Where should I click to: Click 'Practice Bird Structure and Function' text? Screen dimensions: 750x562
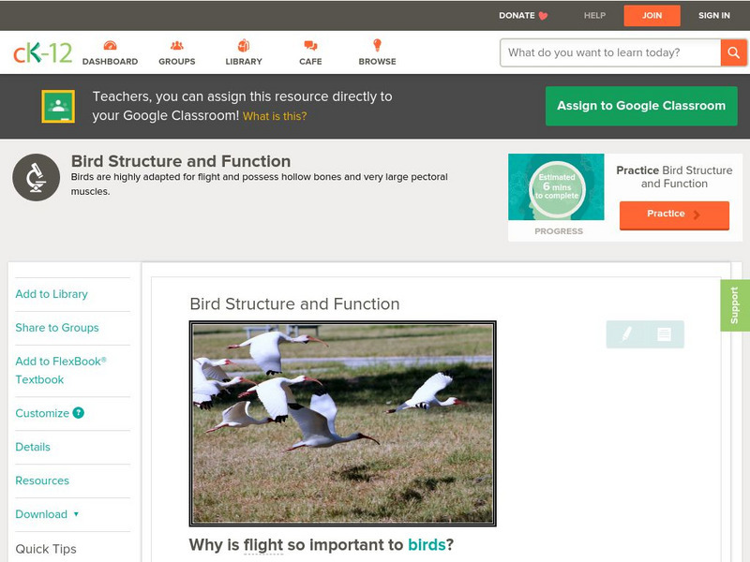coord(674,177)
